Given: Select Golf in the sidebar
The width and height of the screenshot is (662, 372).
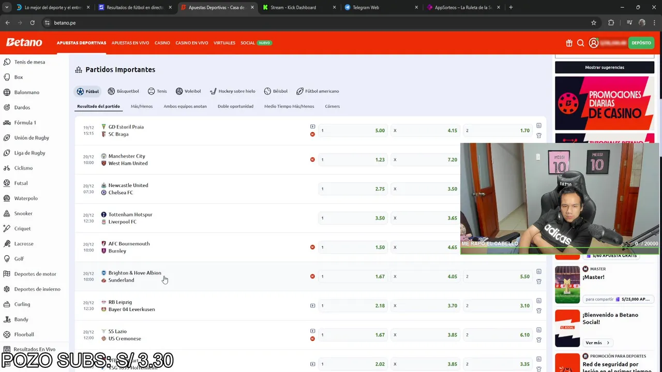Looking at the screenshot, I should pos(19,259).
